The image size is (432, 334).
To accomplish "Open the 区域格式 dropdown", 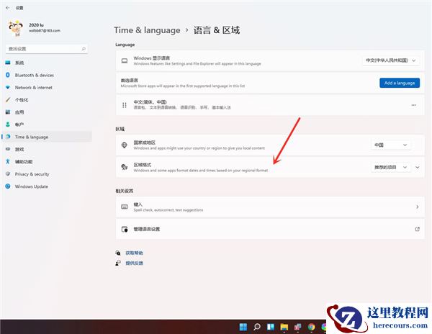I will point(391,167).
